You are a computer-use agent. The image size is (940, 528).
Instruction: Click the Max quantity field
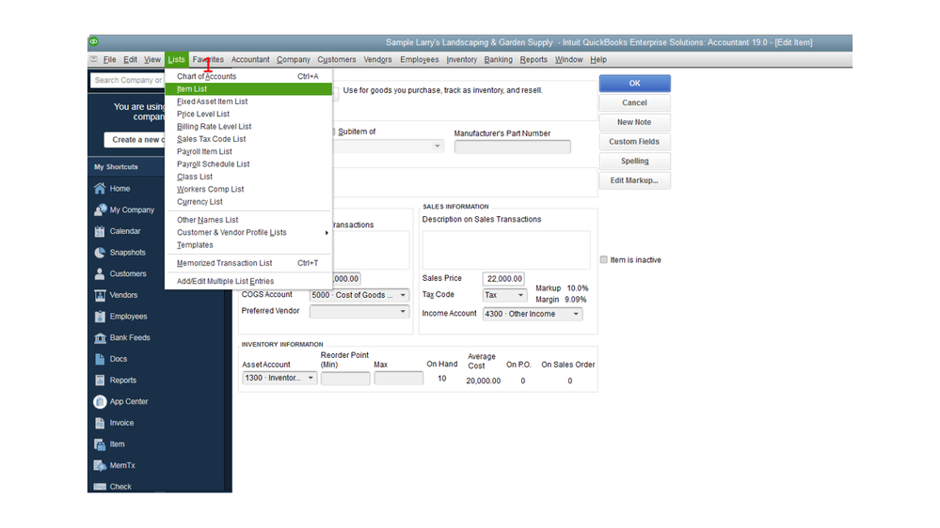pos(399,379)
